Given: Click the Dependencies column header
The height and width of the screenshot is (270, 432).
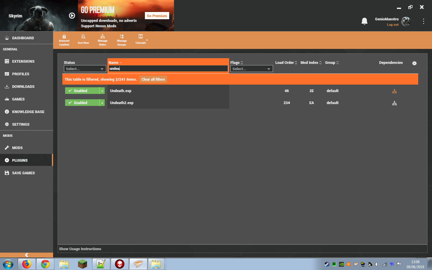Looking at the screenshot, I should (391, 62).
